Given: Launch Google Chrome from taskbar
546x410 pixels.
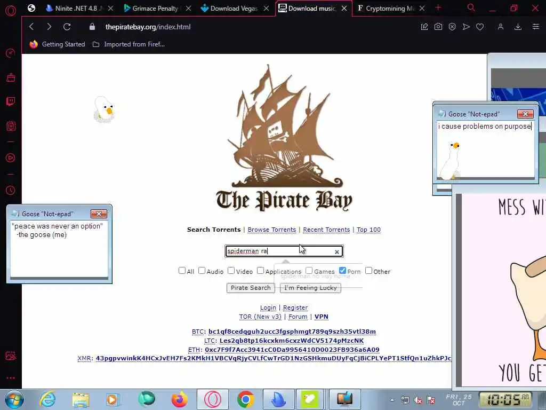Looking at the screenshot, I should [x=245, y=399].
